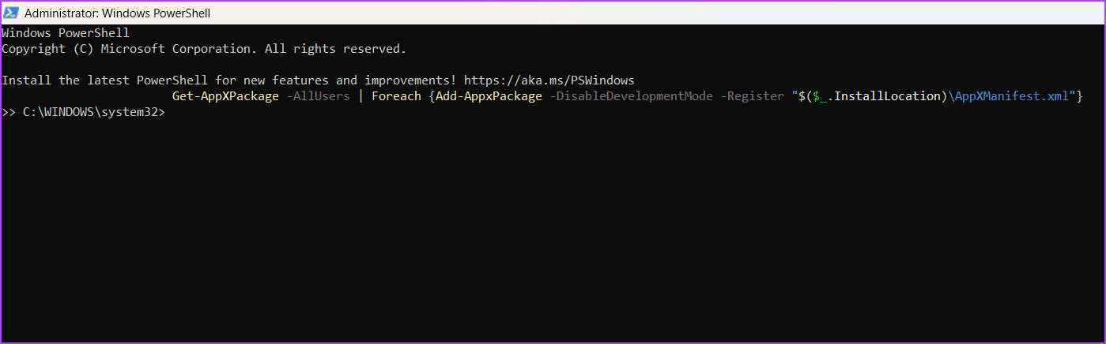This screenshot has width=1106, height=344.
Task: Click the InstallLocation property text
Action: [887, 96]
